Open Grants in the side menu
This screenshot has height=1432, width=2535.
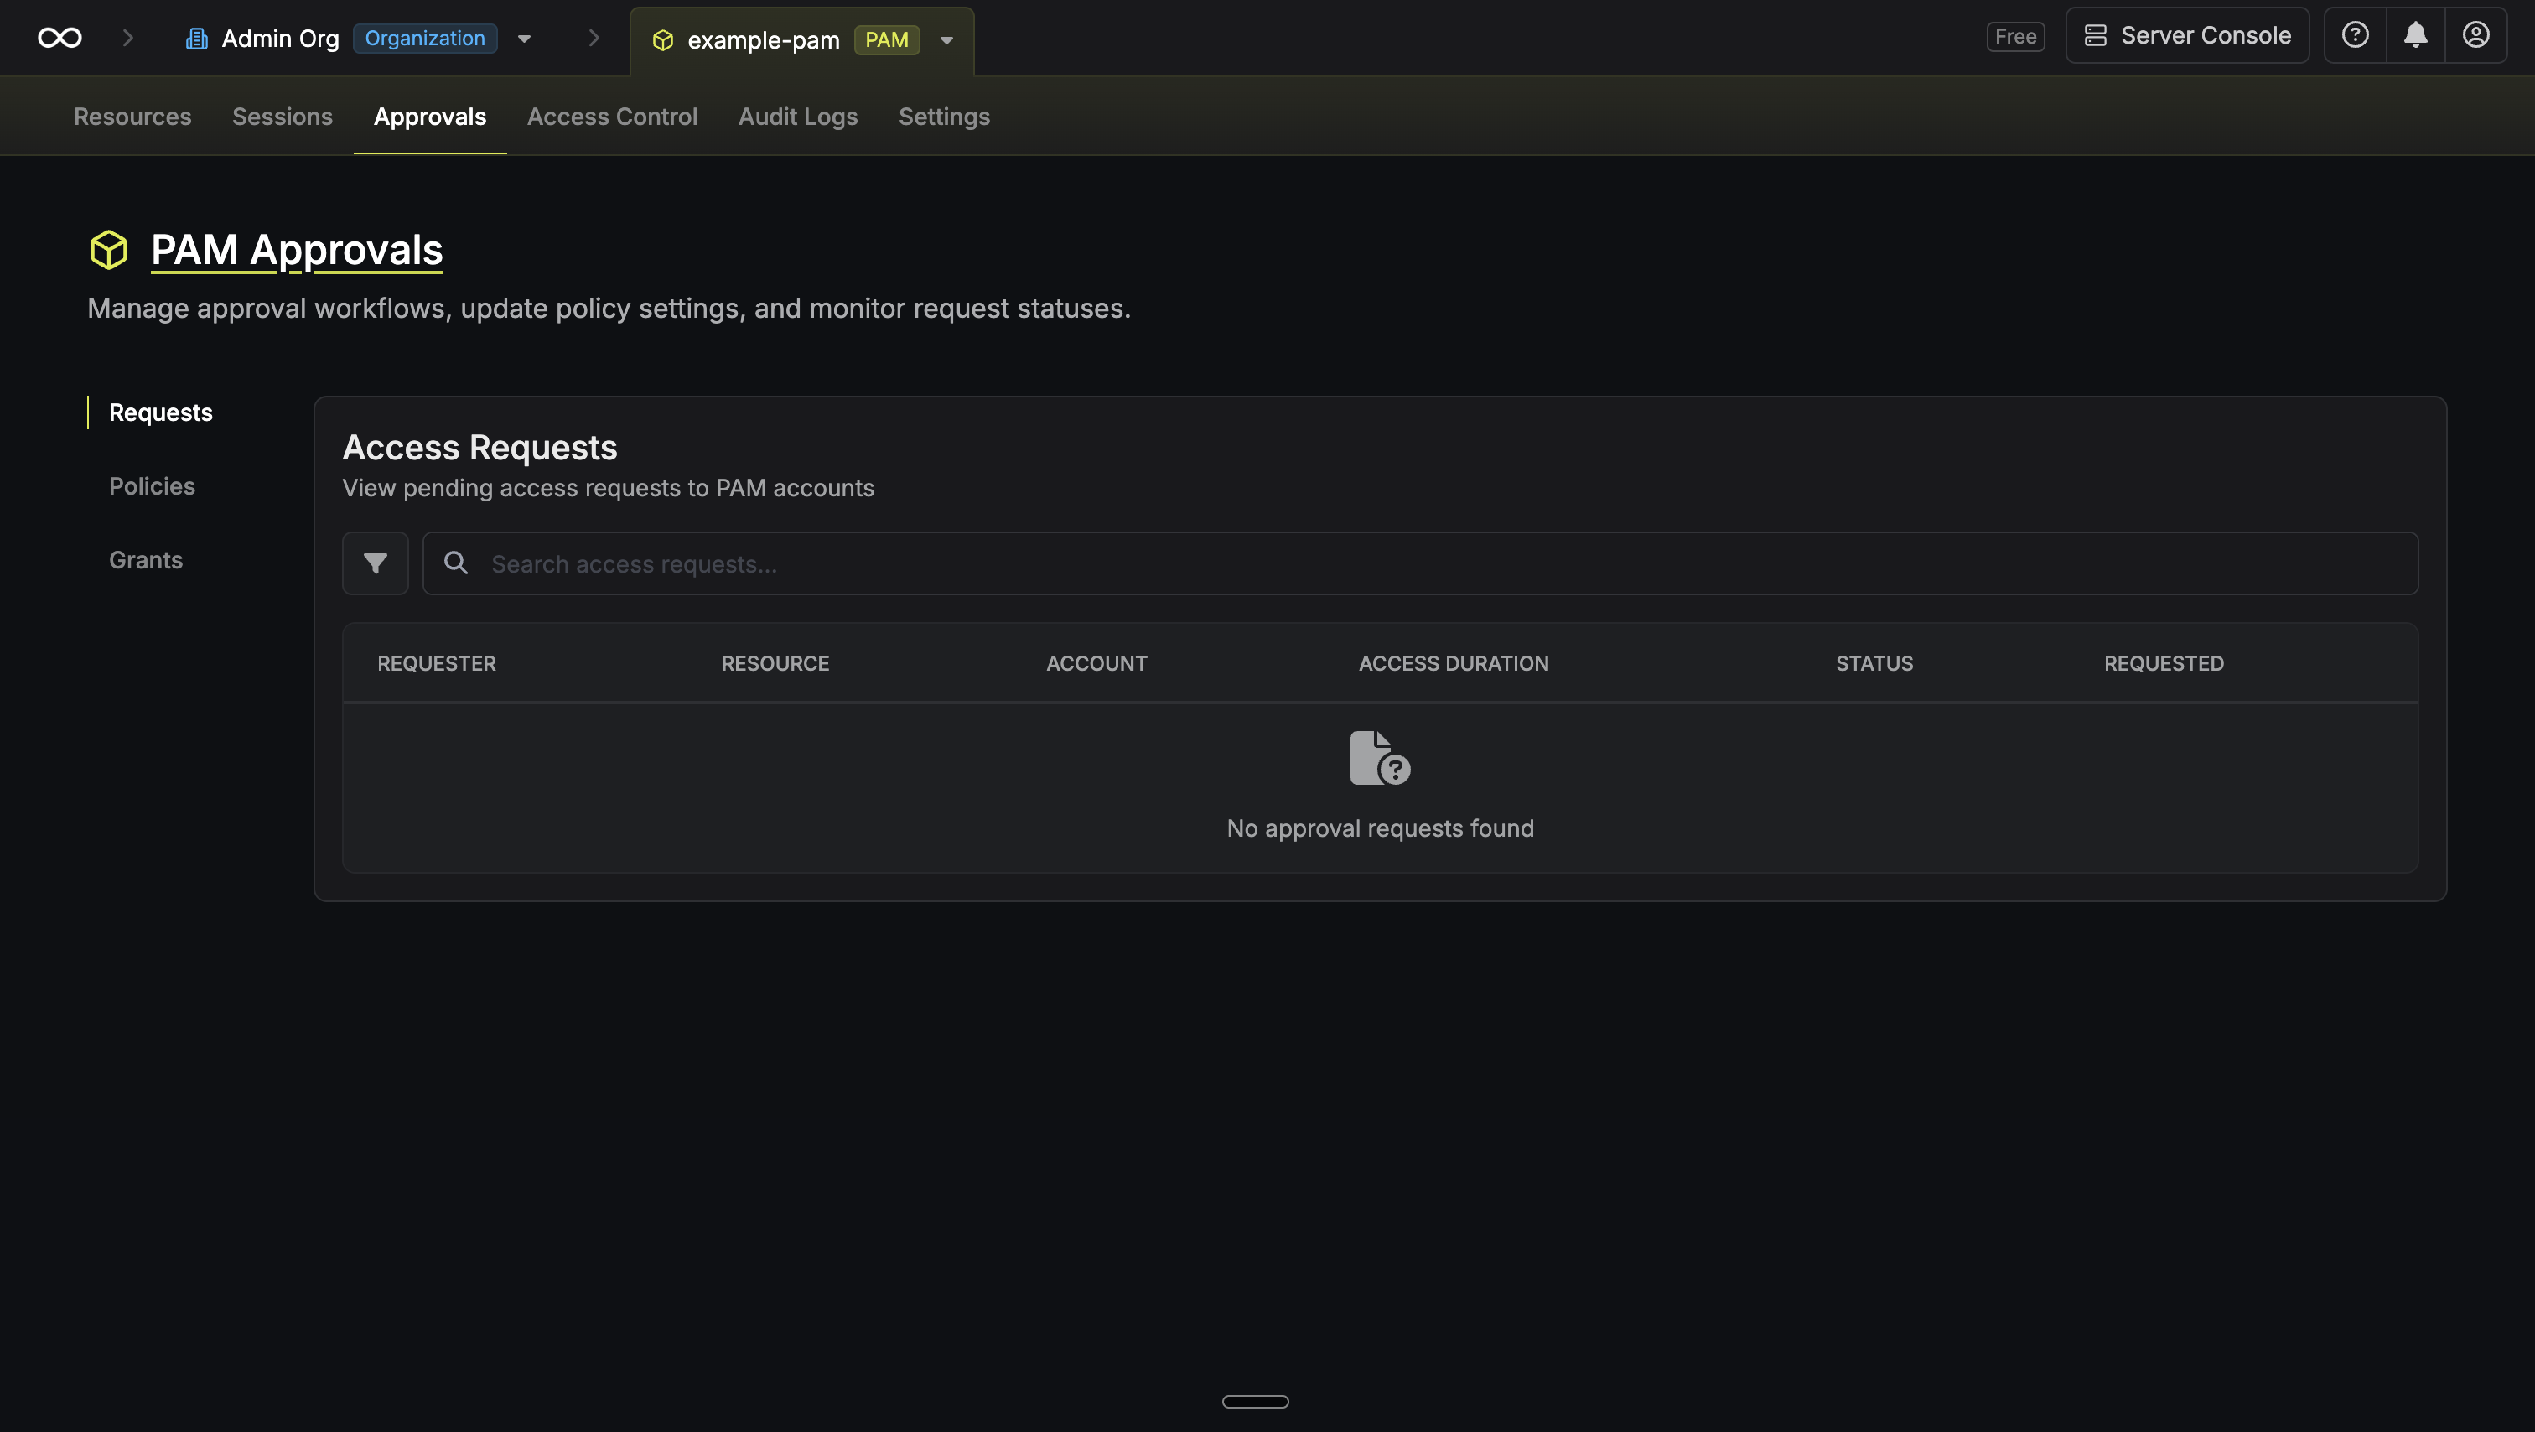[146, 560]
